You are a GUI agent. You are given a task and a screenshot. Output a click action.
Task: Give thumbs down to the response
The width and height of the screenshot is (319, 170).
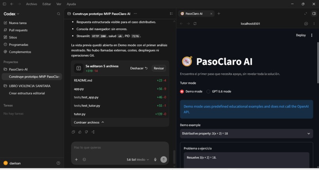coord(86,132)
